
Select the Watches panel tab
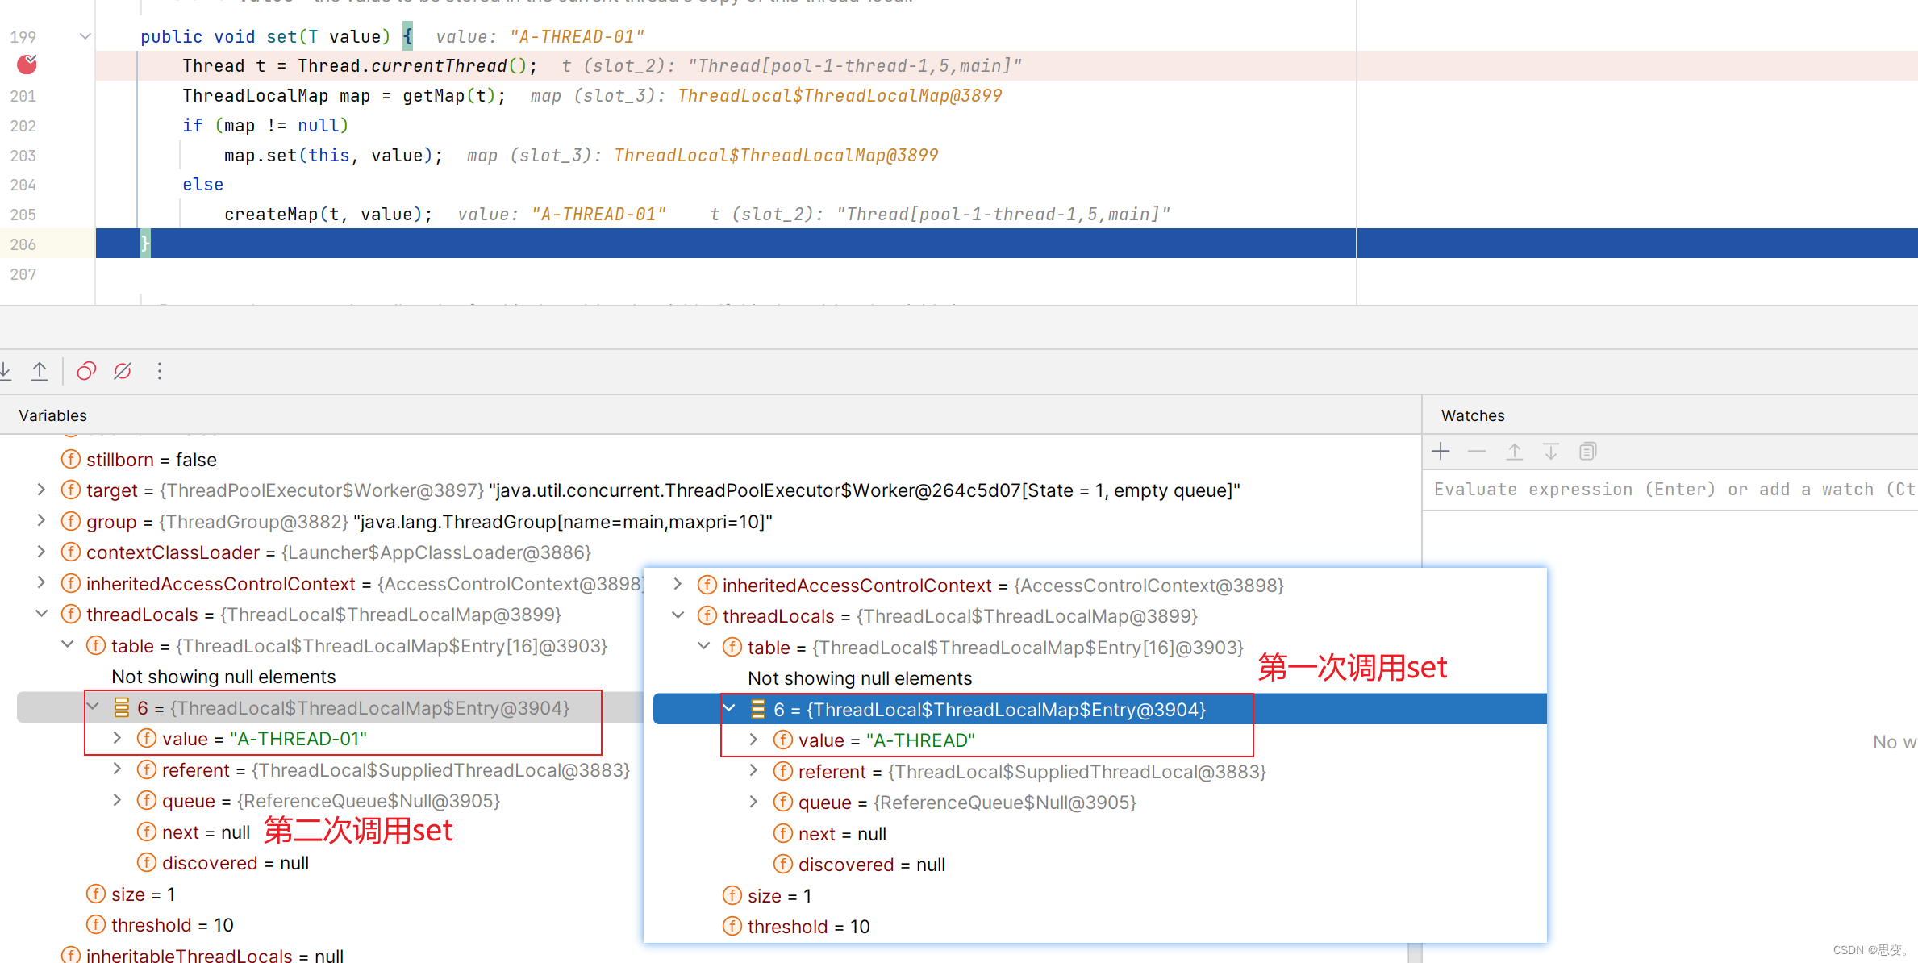click(x=1473, y=415)
